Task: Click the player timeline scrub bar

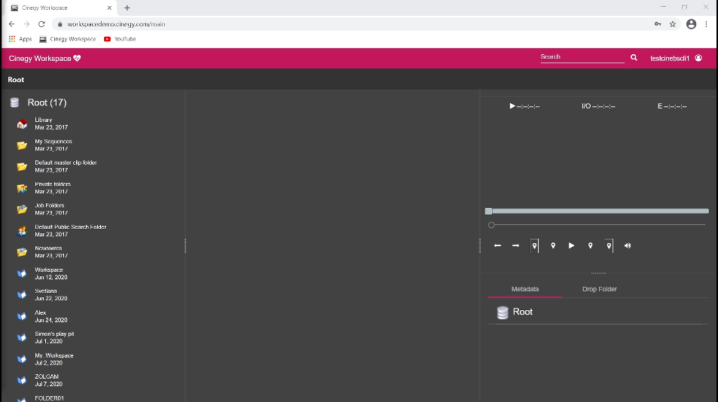Action: pos(597,211)
